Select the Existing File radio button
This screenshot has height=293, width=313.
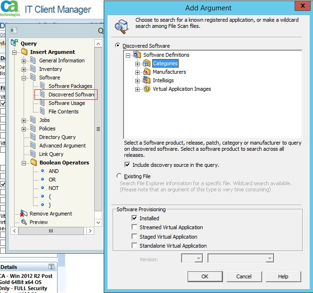119,176
